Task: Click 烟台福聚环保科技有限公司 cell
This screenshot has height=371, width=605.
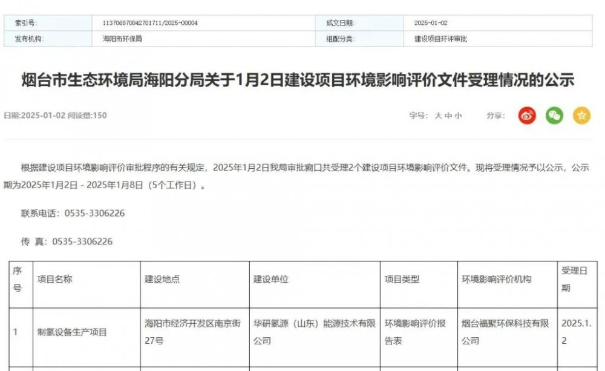Action: 505,332
